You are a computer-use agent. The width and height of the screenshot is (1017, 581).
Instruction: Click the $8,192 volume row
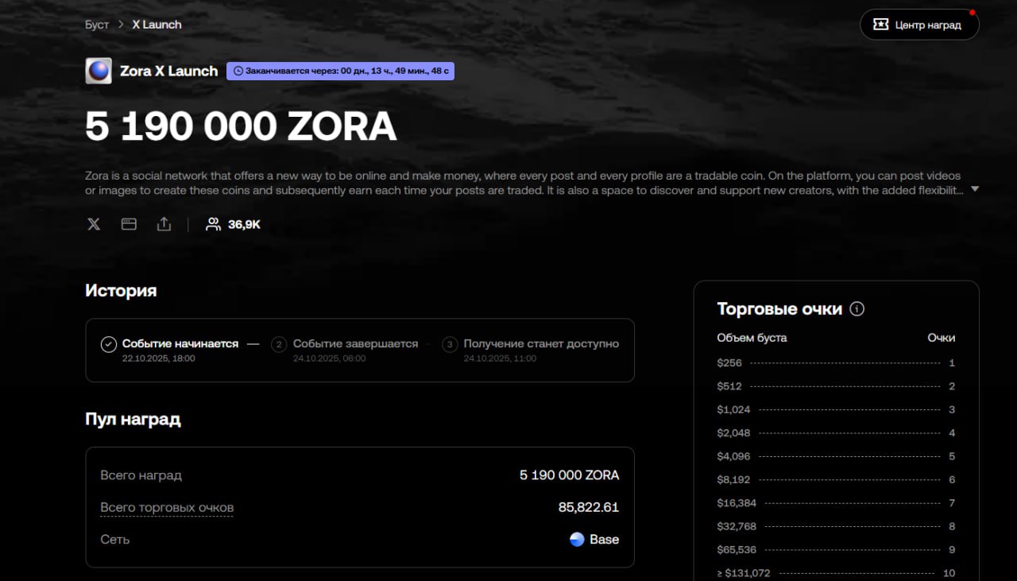tap(836, 479)
